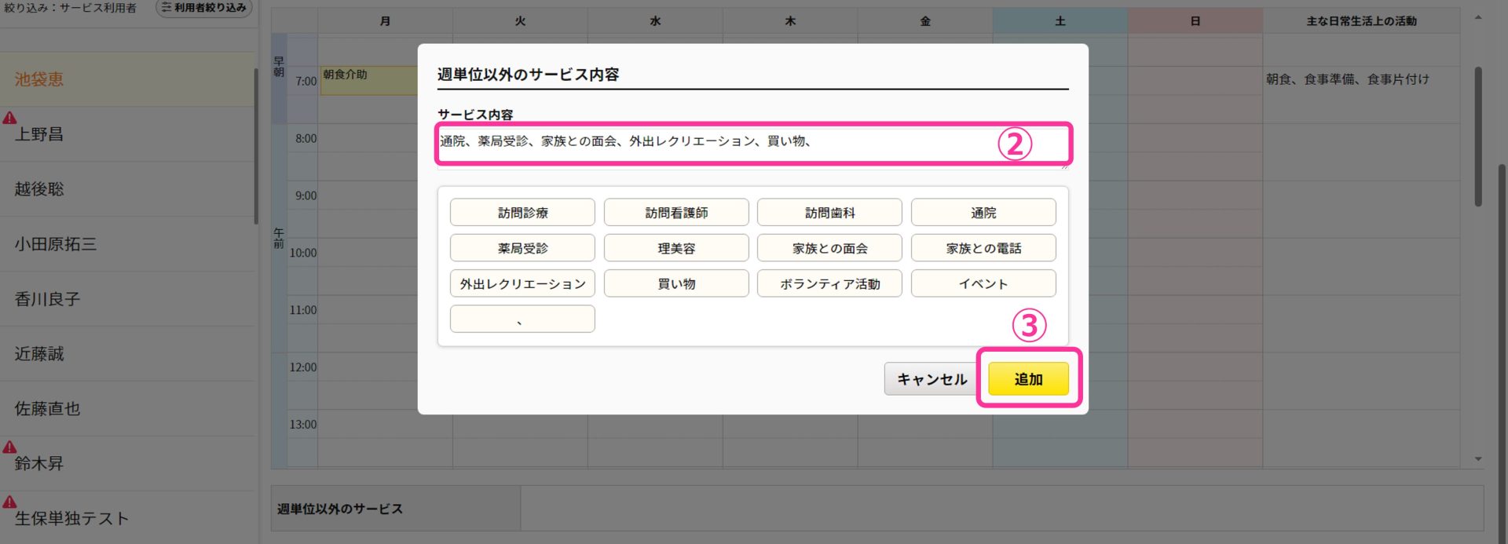Select the 理美容 preset button
The width and height of the screenshot is (1508, 544).
[676, 248]
